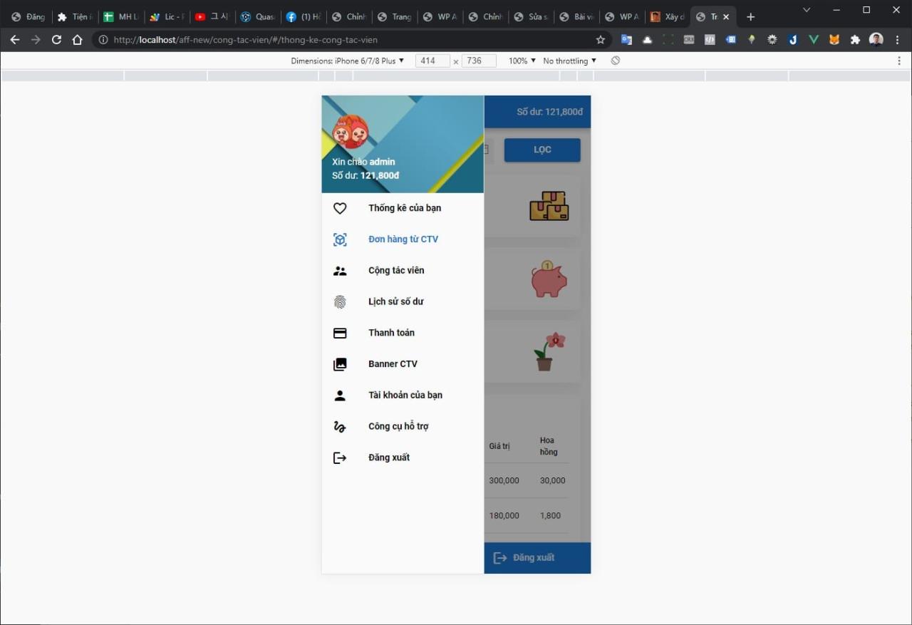Click the logout arrow icon beside Đăng xuất
The width and height of the screenshot is (912, 625).
(340, 458)
